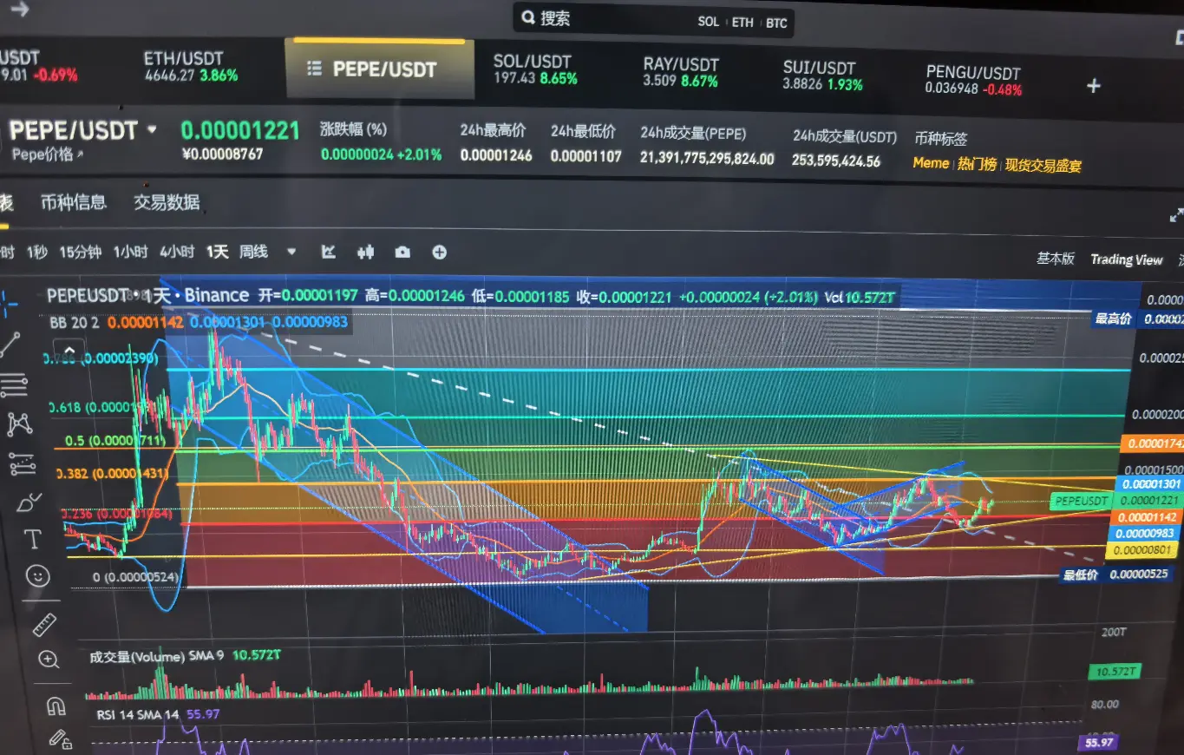Click the PEPEUSDT price label on axis
The image size is (1184, 755).
coord(1080,501)
